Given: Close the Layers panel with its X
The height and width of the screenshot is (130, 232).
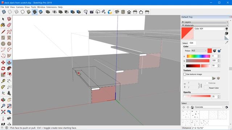Looking at the screenshot, I should coord(227,22).
